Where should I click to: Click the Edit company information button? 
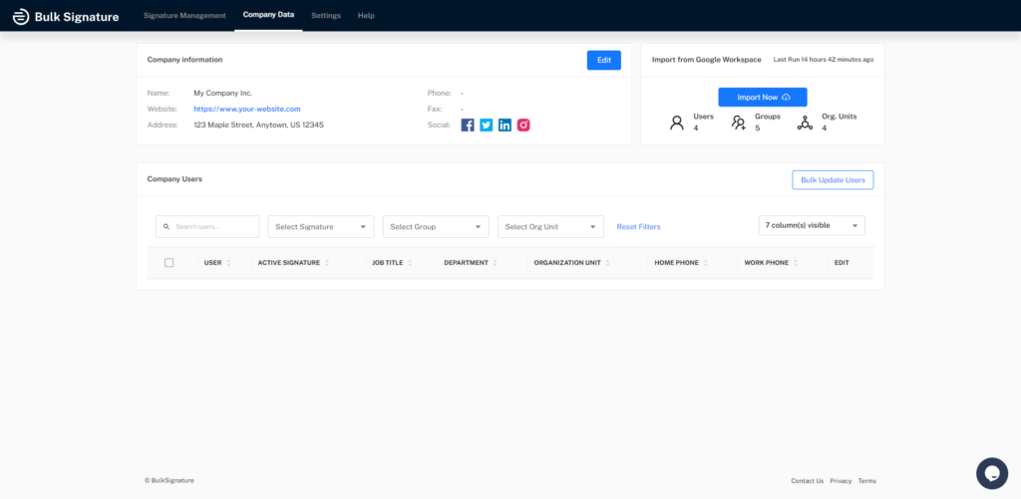[604, 60]
